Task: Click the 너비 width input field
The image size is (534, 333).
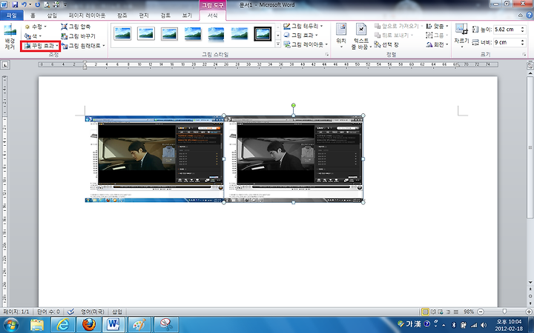Action: pyautogui.click(x=507, y=42)
